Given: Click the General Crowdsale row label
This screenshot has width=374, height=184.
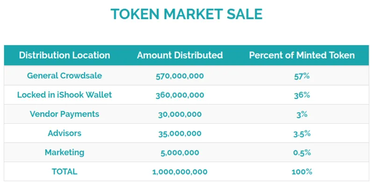Looking at the screenshot, I should tap(65, 76).
